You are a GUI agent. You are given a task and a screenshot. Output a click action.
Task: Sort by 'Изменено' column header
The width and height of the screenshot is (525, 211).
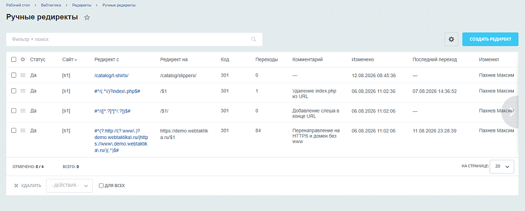[362, 59]
